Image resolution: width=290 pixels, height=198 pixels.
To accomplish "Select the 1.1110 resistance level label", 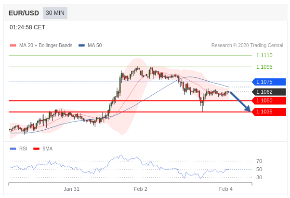I will (x=264, y=55).
